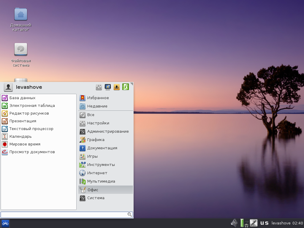Click the network connection tray icon
This screenshot has height=228, width=304.
click(x=254, y=223)
